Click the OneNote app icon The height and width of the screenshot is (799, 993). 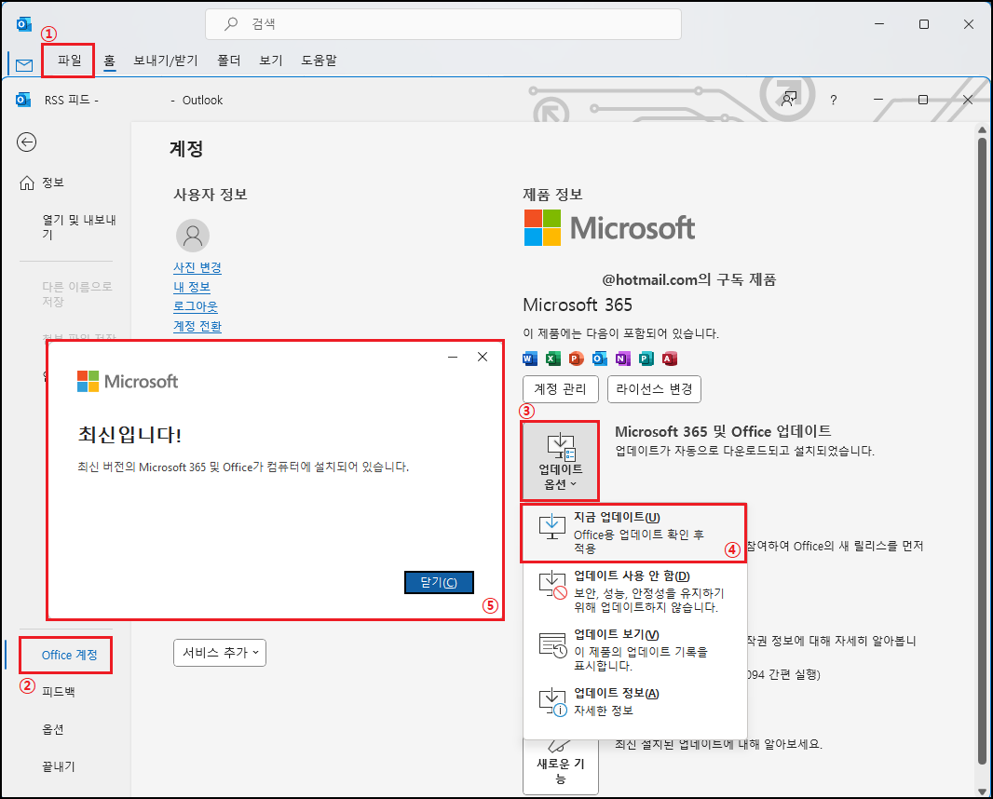622,359
